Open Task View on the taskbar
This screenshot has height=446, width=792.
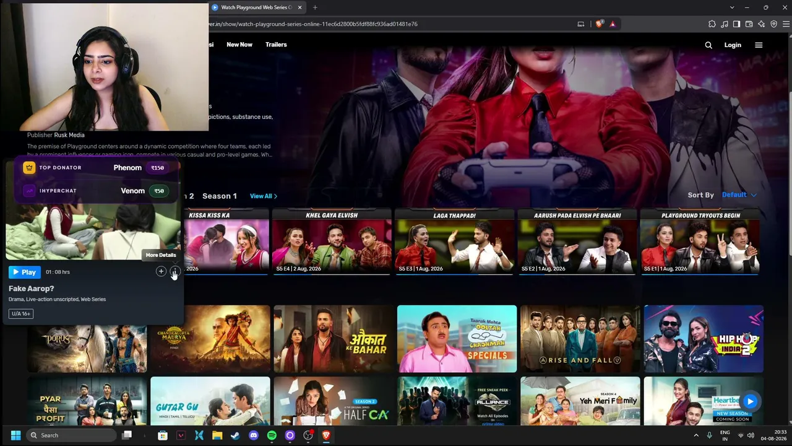[x=127, y=435]
